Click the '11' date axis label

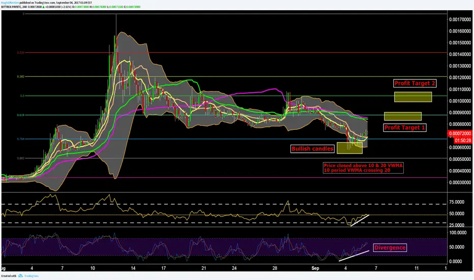[x=417, y=268]
